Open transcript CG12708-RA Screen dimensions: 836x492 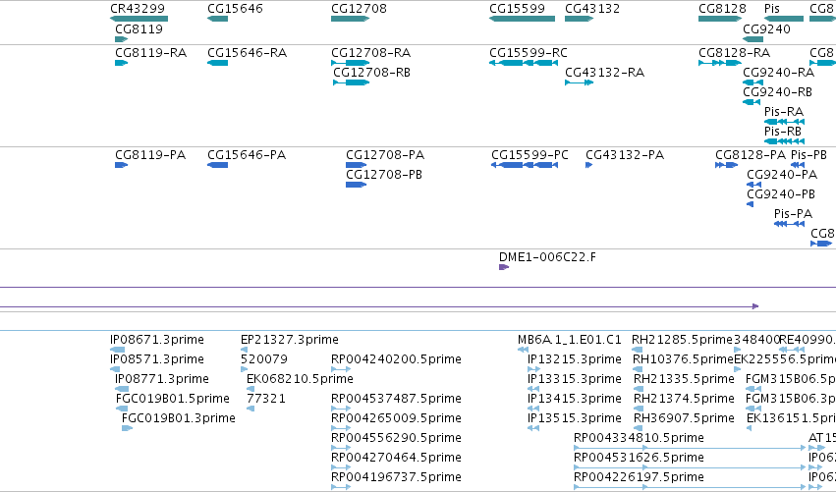pos(370,53)
